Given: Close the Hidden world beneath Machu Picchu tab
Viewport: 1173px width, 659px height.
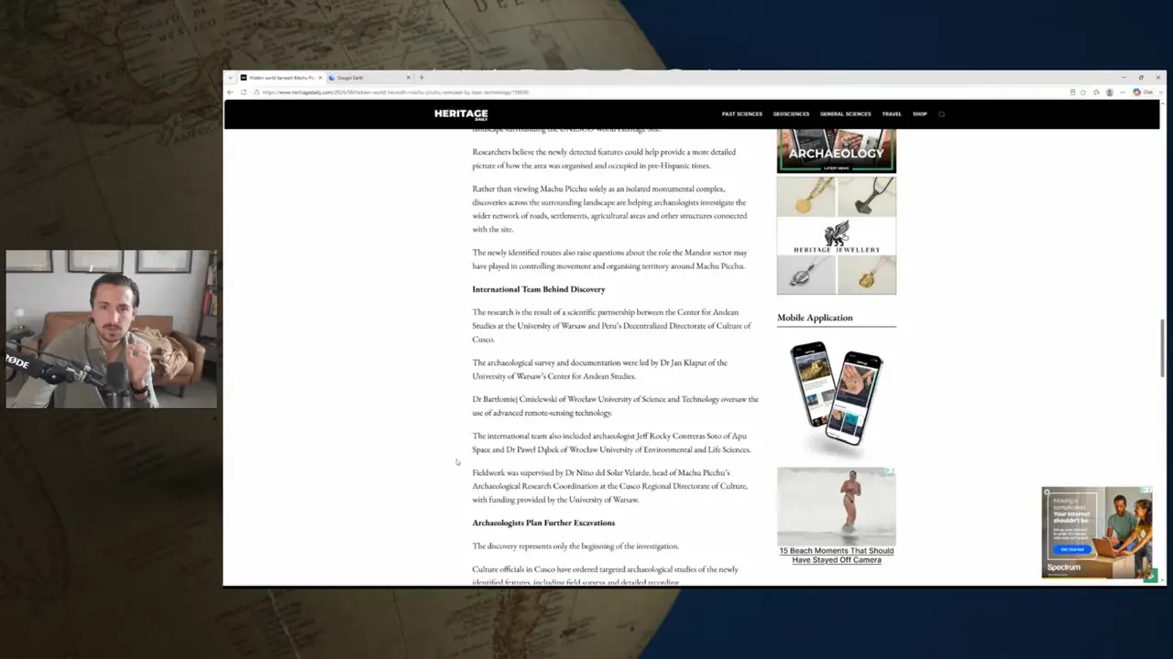Looking at the screenshot, I should 320,78.
